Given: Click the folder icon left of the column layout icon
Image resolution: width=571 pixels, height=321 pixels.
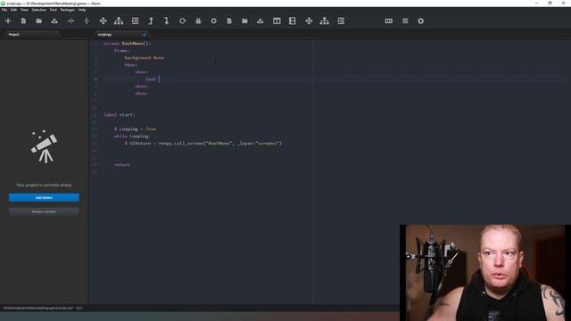Looking at the screenshot, I should click(244, 21).
